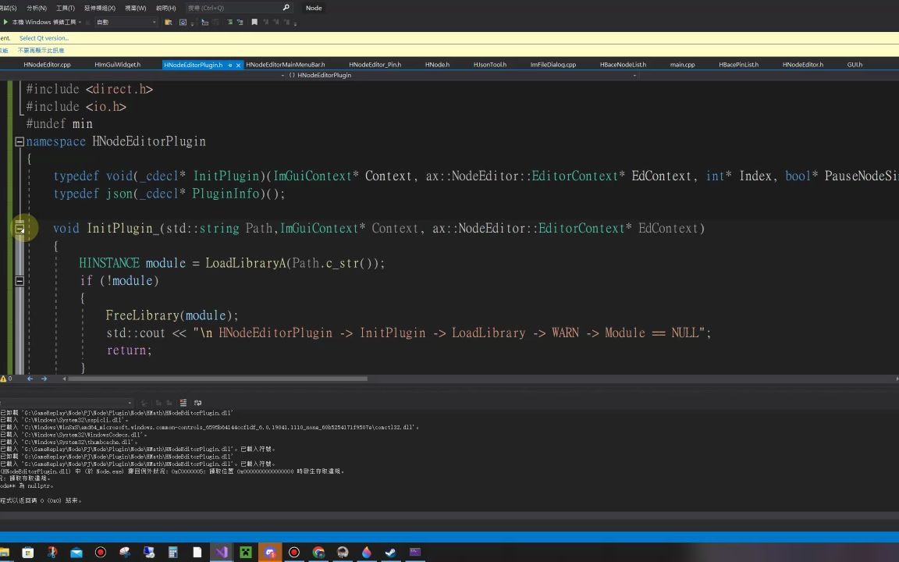The width and height of the screenshot is (899, 562).
Task: Click the horizontal scrollbar left arrow
Action: [x=64, y=379]
